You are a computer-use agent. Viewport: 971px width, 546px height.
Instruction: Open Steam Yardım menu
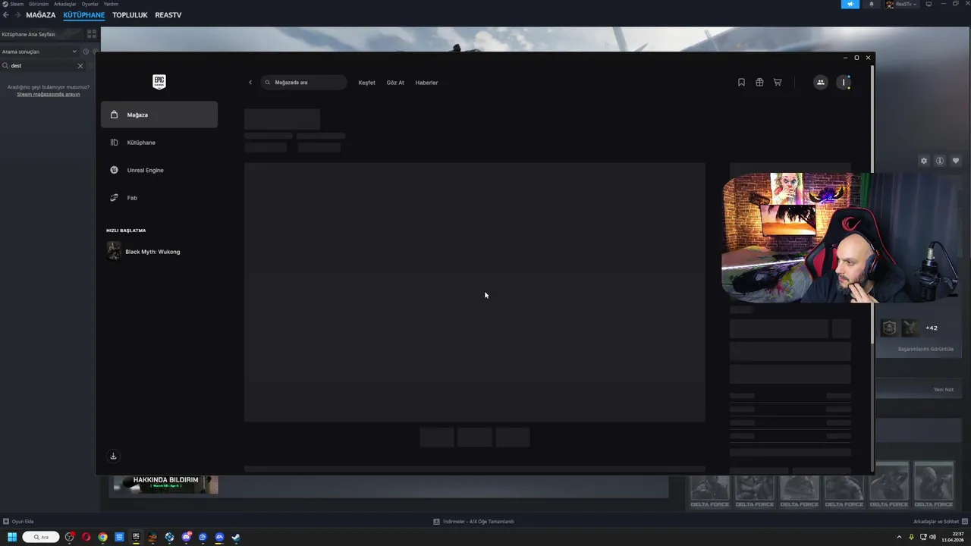(x=111, y=4)
